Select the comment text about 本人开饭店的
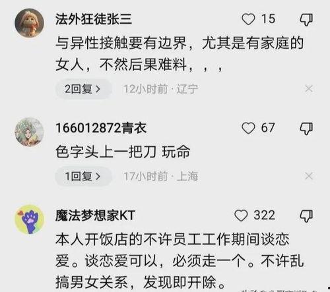 point(180,261)
